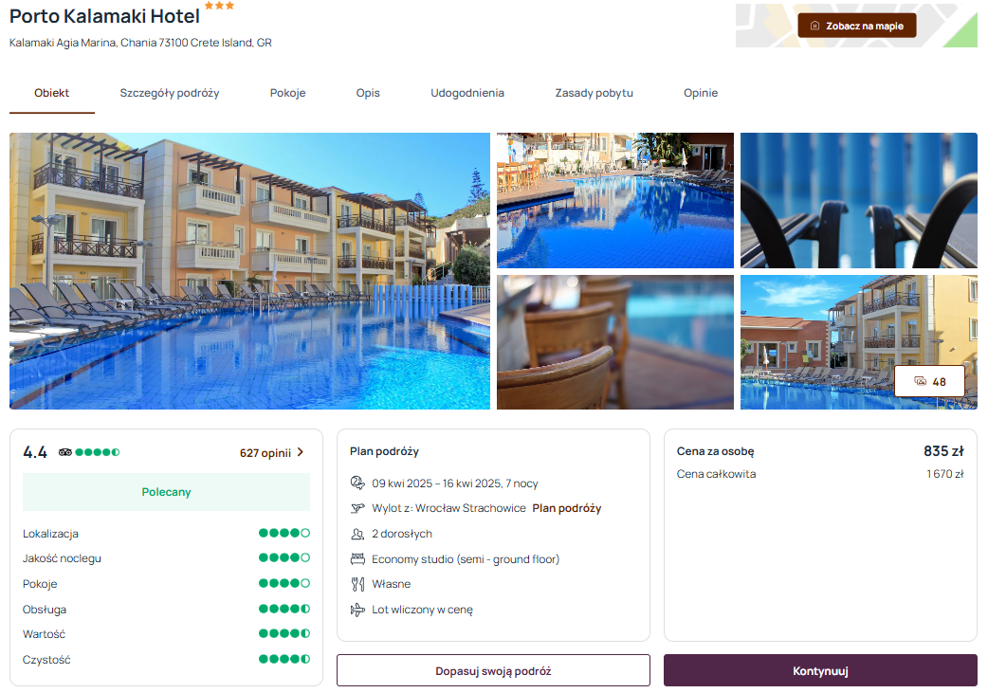Click the wooden chairs close-up thumbnail
The image size is (988, 693).
point(615,342)
